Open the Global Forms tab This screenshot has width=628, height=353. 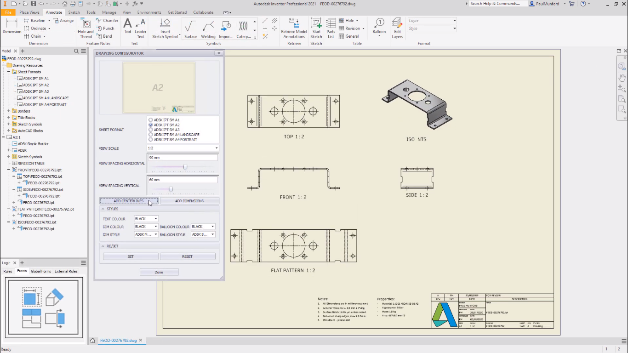(x=41, y=271)
